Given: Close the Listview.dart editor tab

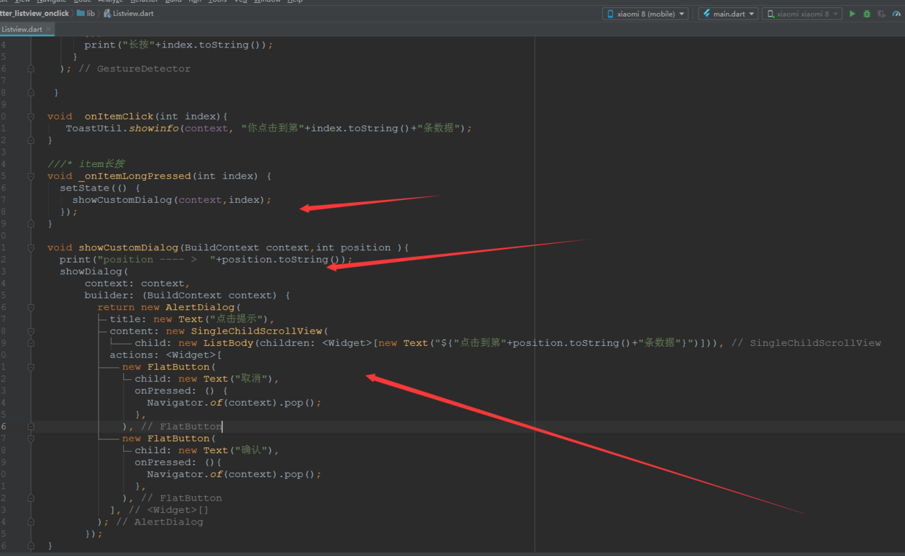Looking at the screenshot, I should [50, 29].
